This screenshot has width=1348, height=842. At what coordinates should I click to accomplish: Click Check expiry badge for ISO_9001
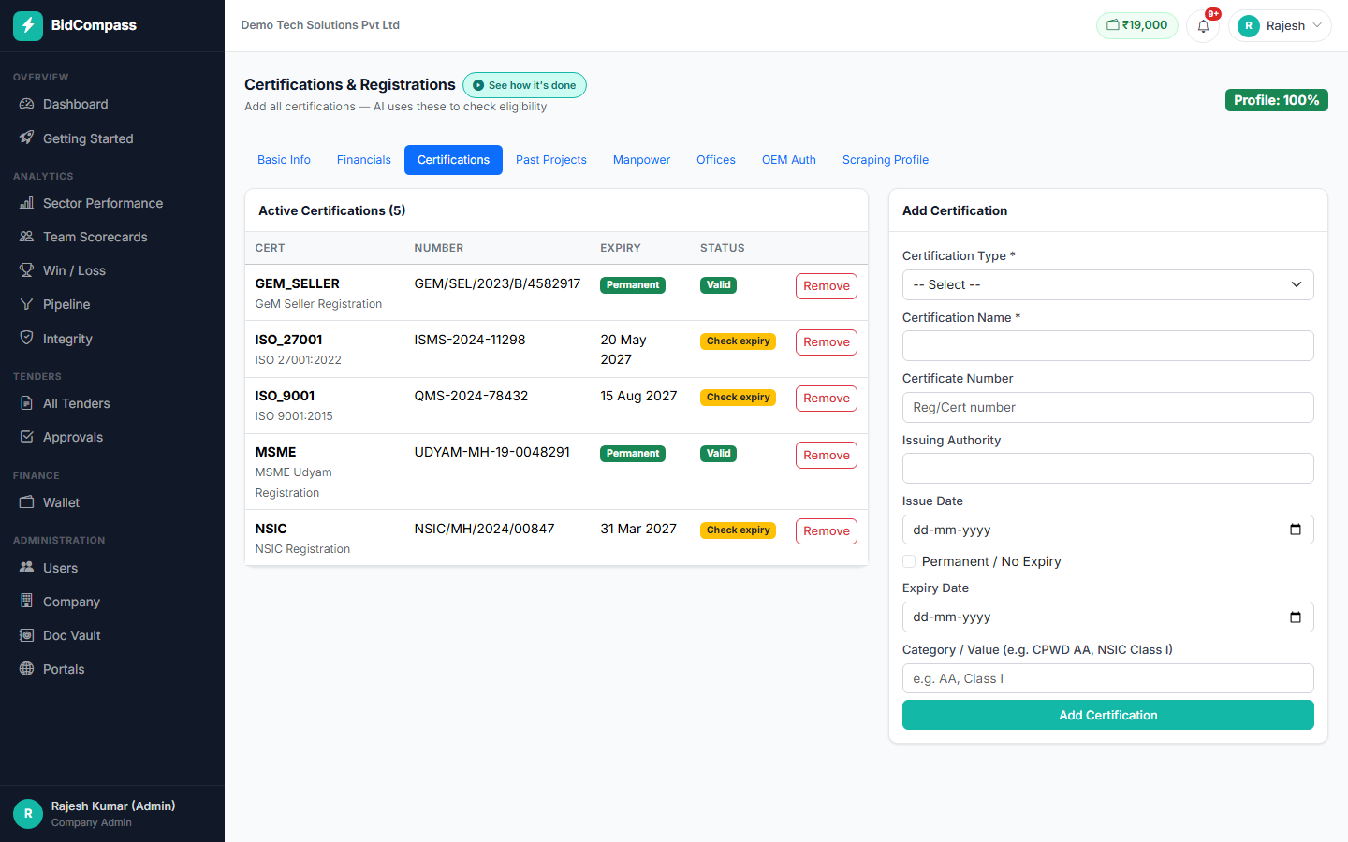coord(738,398)
